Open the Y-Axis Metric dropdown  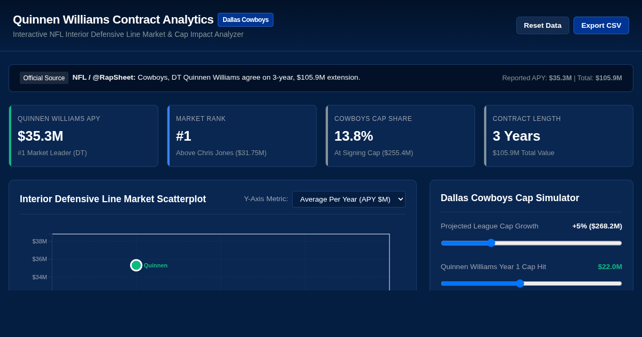[x=349, y=199]
